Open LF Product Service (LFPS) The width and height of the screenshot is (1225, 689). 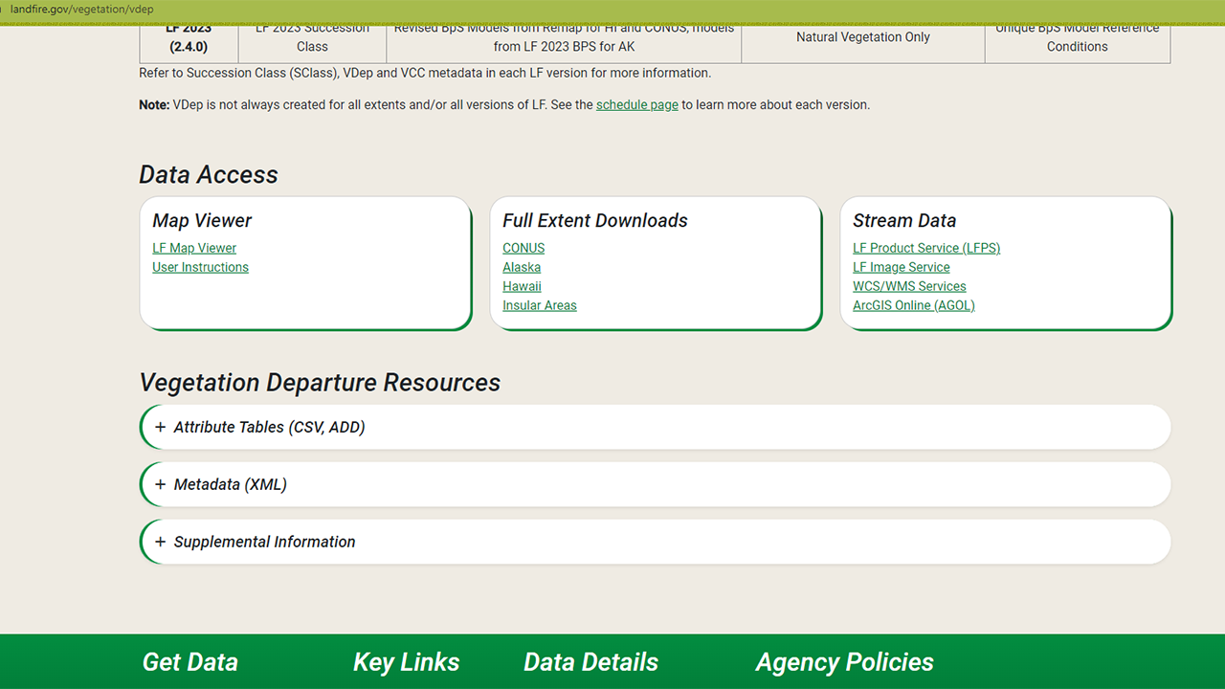(925, 248)
